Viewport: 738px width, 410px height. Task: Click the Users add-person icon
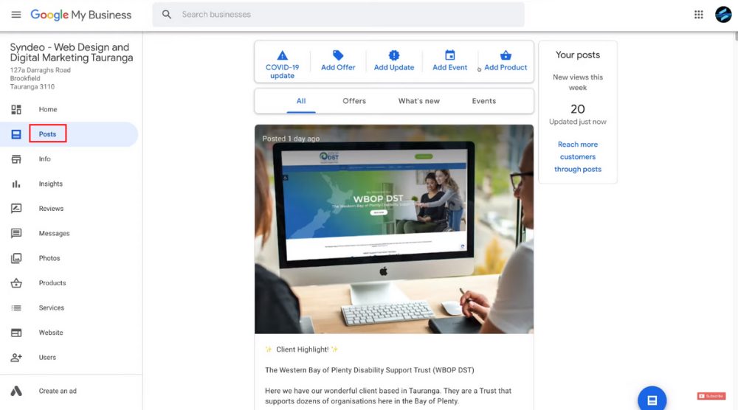point(16,358)
